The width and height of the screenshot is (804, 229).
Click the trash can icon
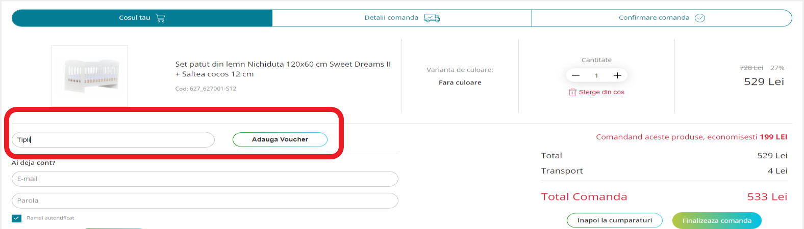(x=572, y=92)
